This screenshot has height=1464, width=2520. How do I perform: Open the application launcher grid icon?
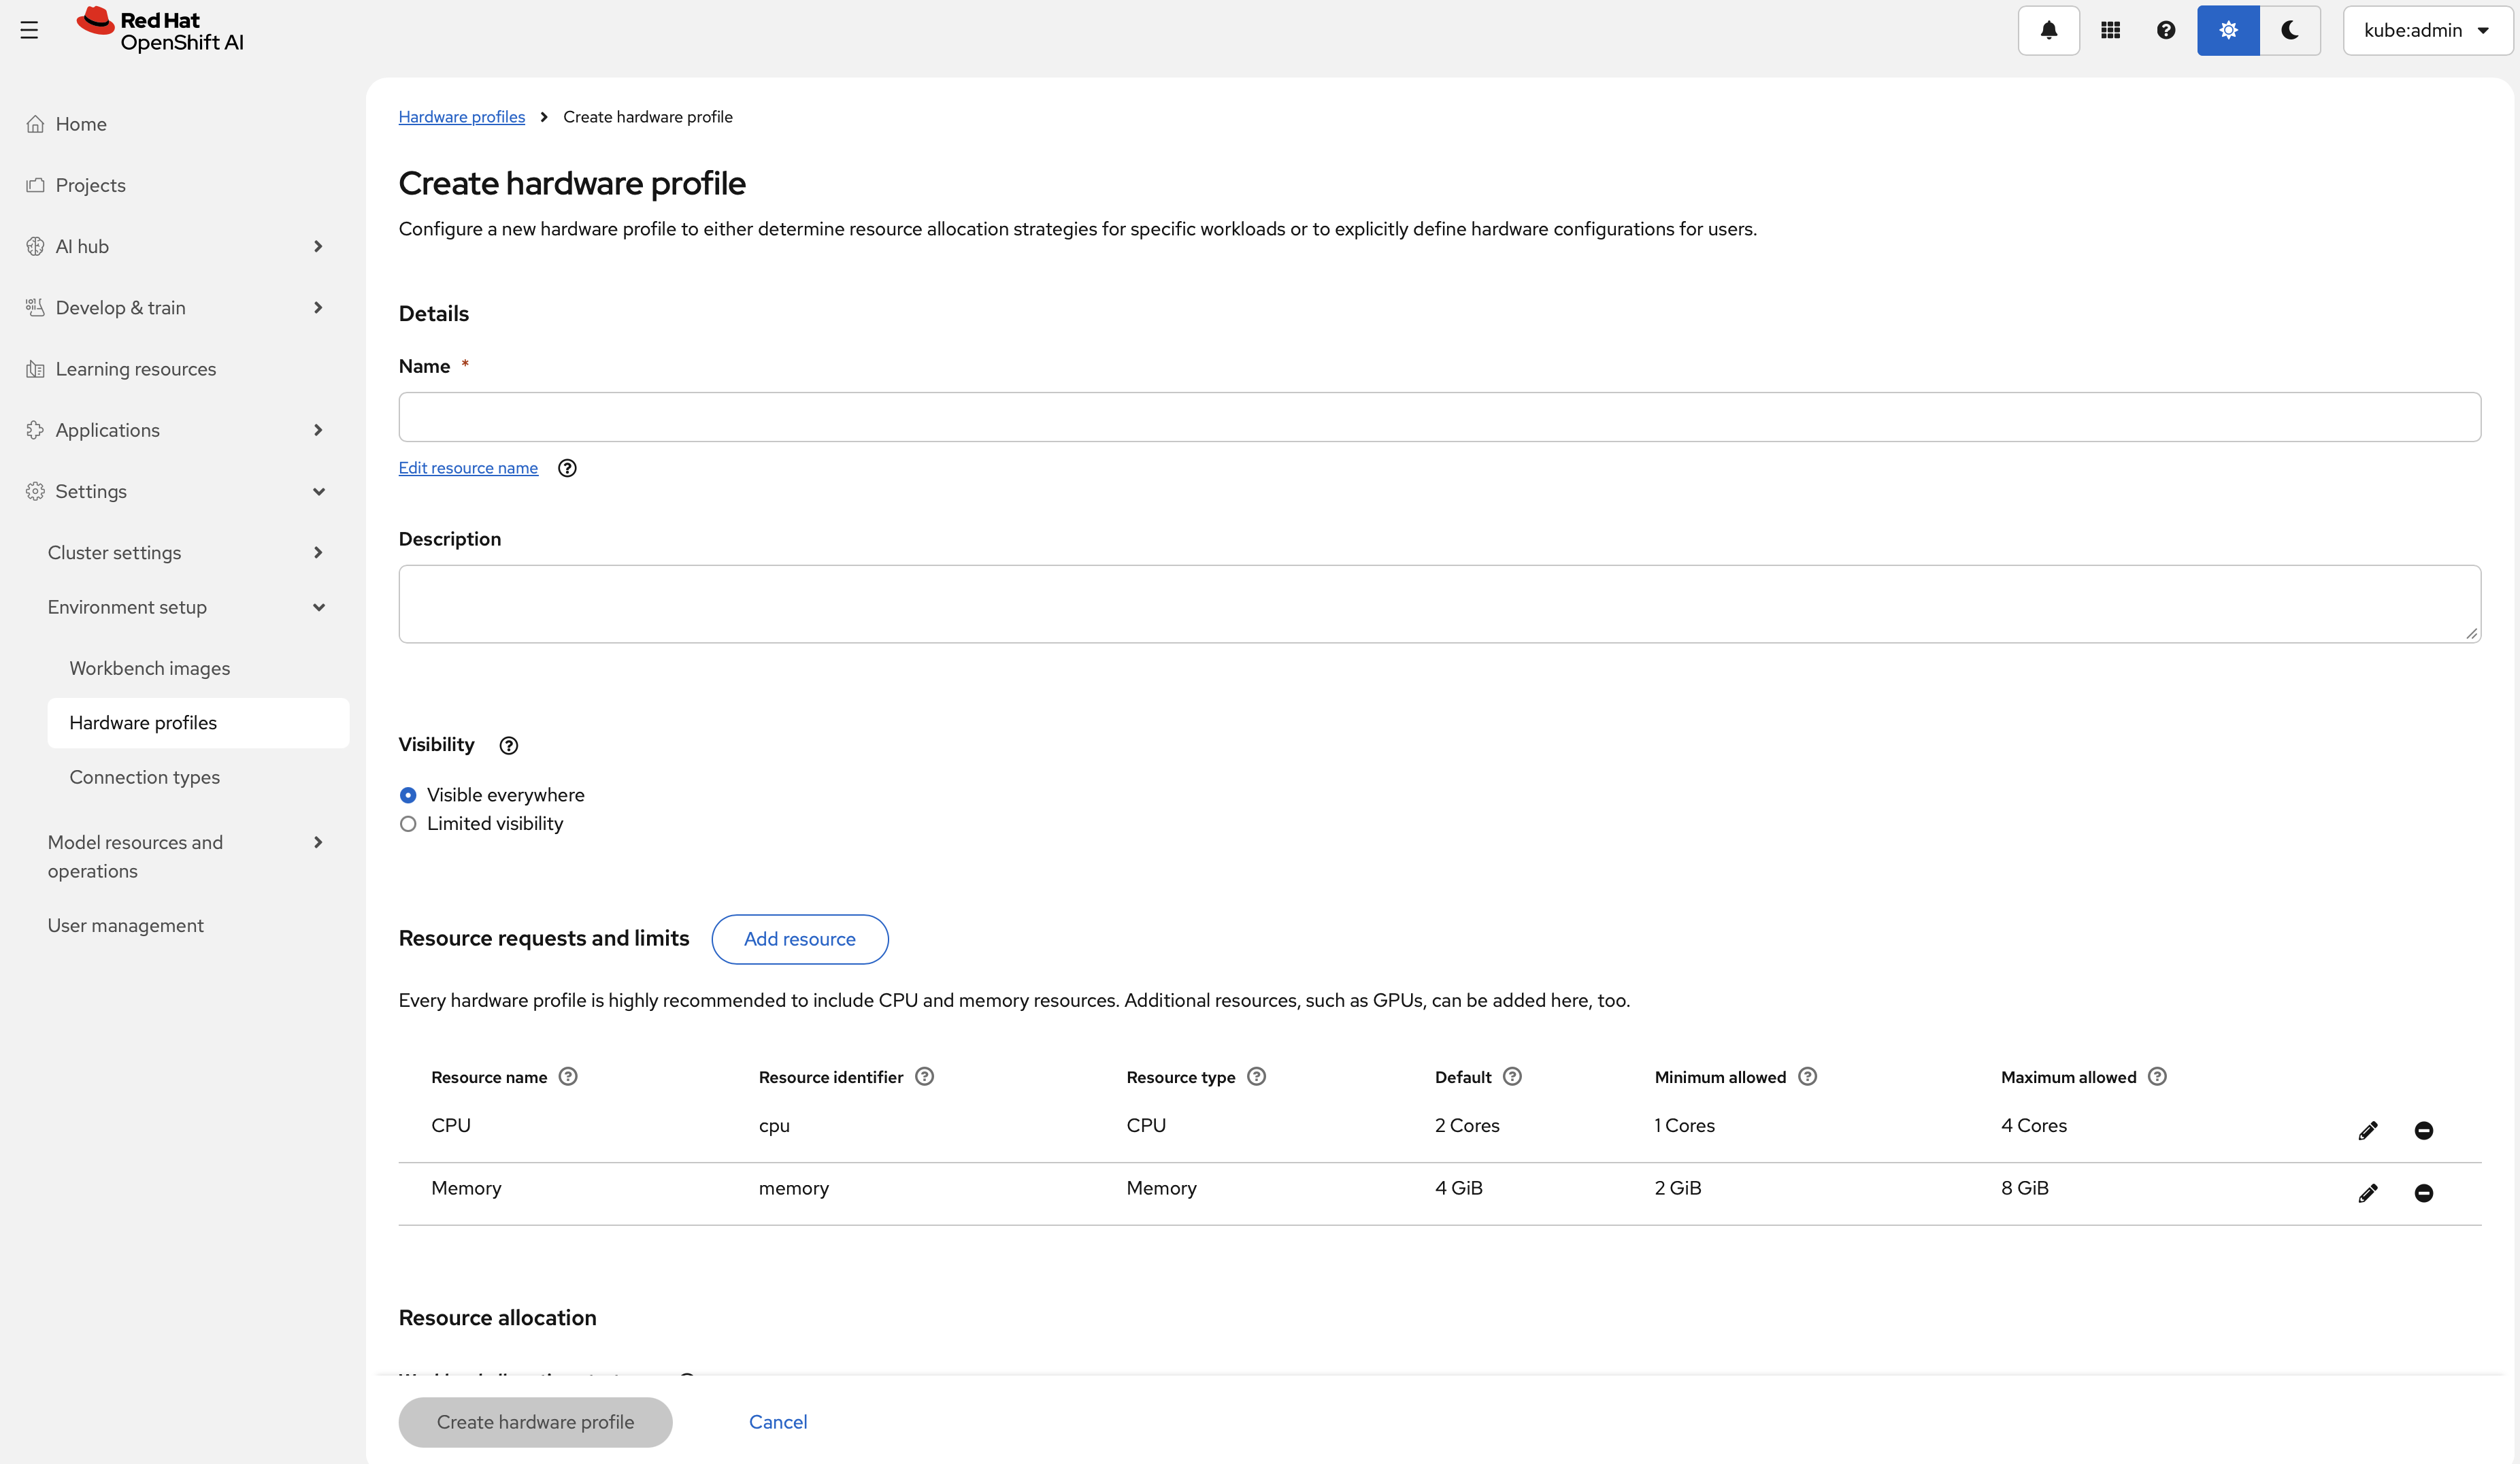(x=2110, y=30)
